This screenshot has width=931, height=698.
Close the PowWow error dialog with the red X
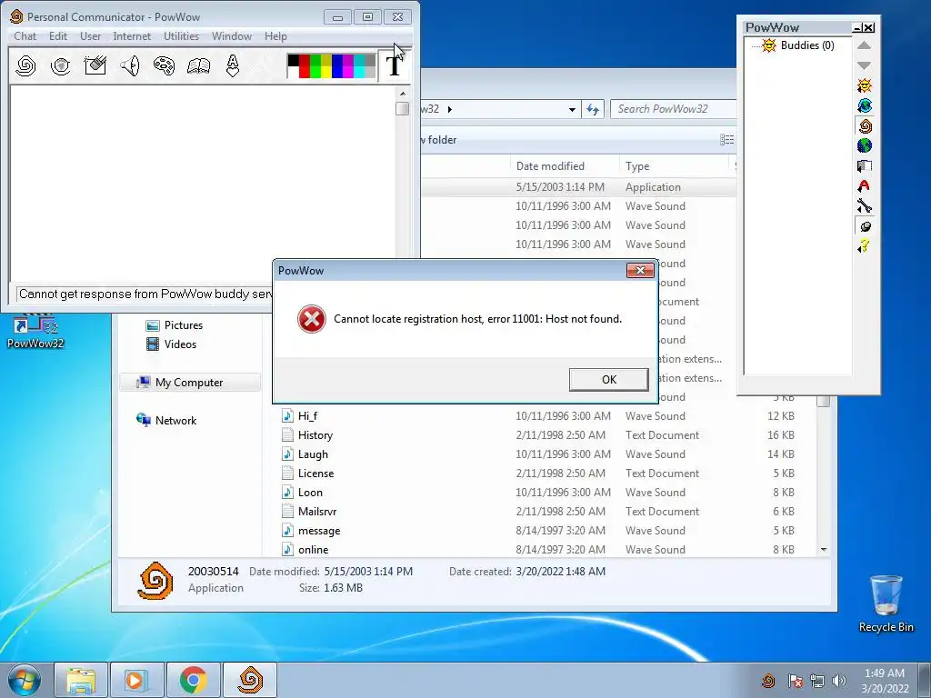click(x=640, y=271)
